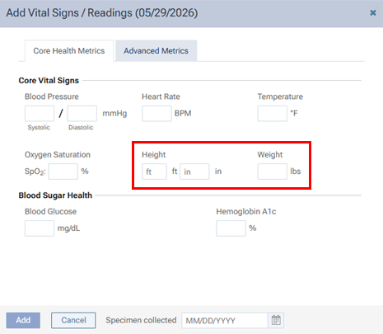The width and height of the screenshot is (383, 334).
Task: Focus the Systolic blood pressure field
Action: (x=40, y=113)
